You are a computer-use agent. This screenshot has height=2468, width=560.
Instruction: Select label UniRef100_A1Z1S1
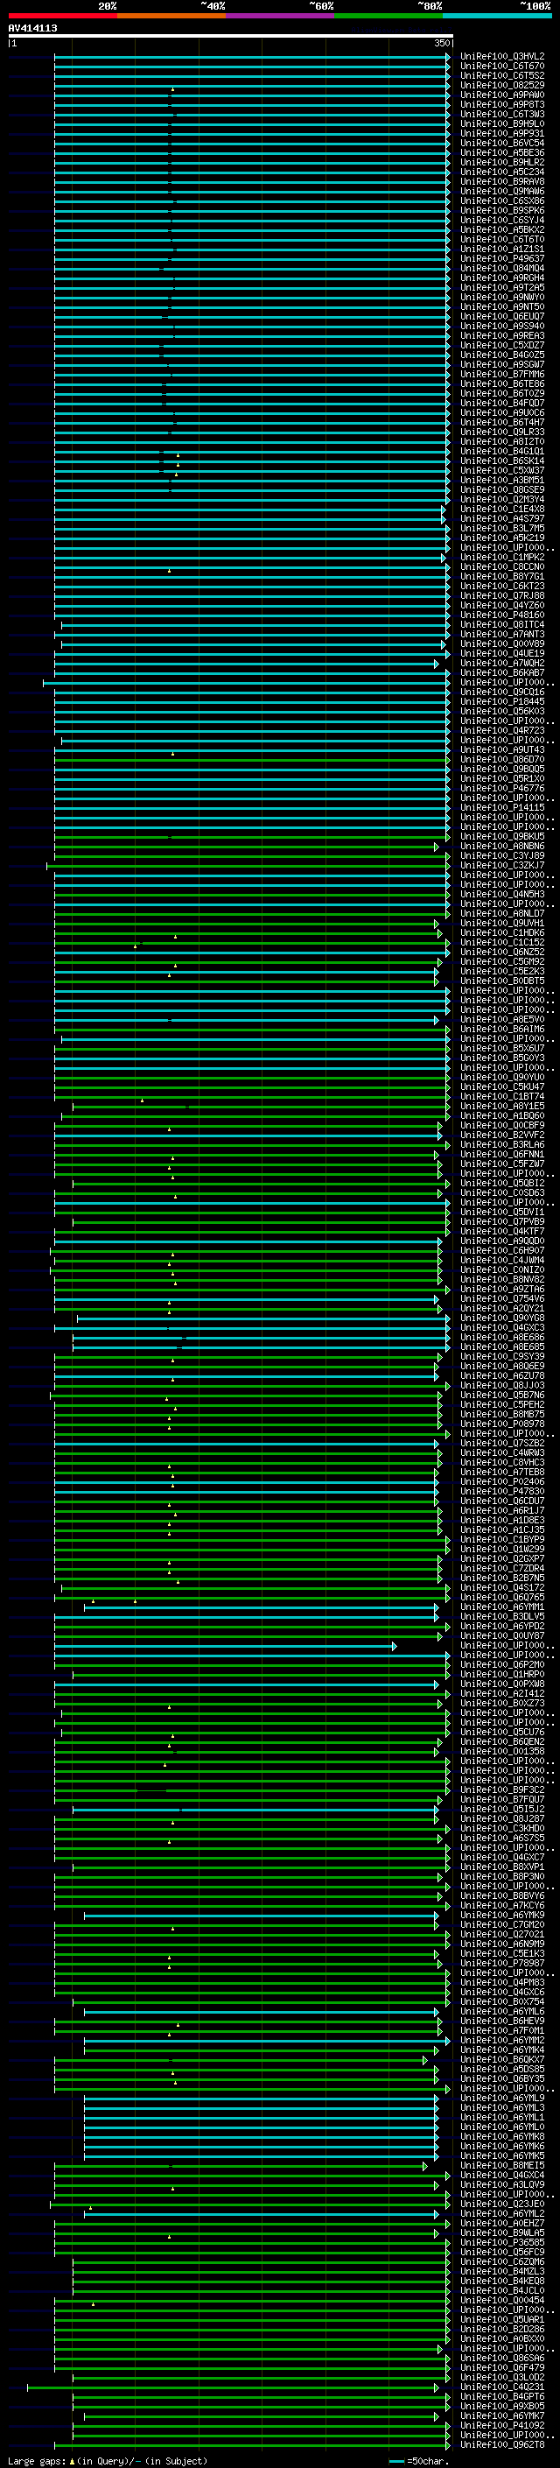coord(502,250)
